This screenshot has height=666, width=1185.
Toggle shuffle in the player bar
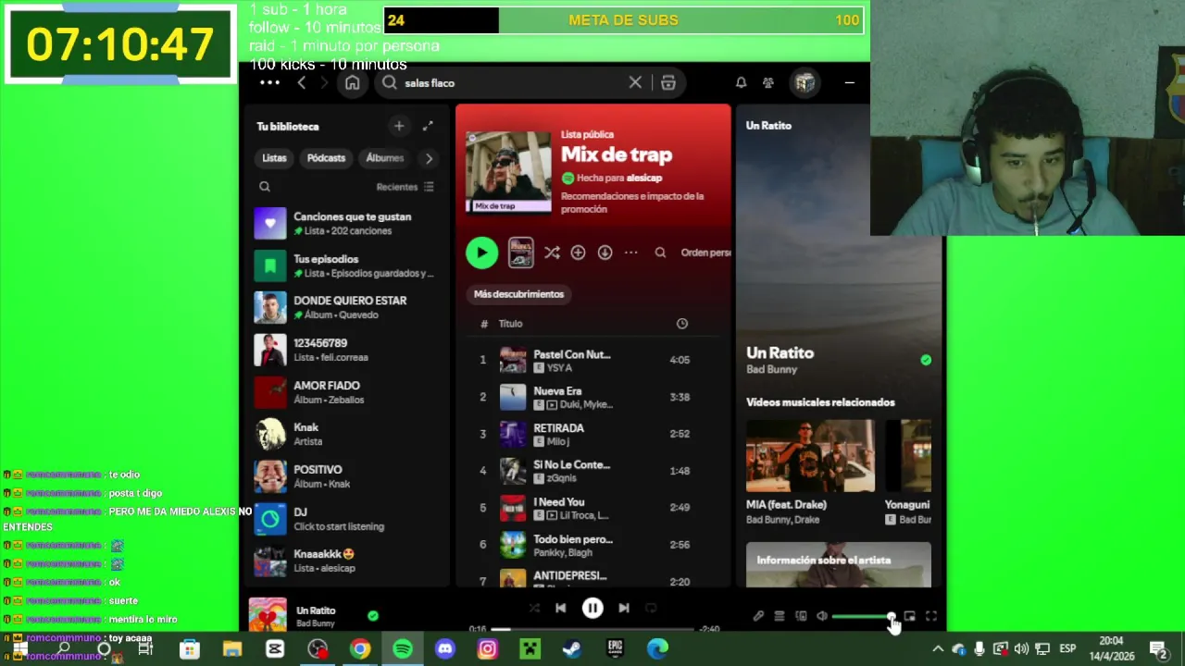[534, 608]
